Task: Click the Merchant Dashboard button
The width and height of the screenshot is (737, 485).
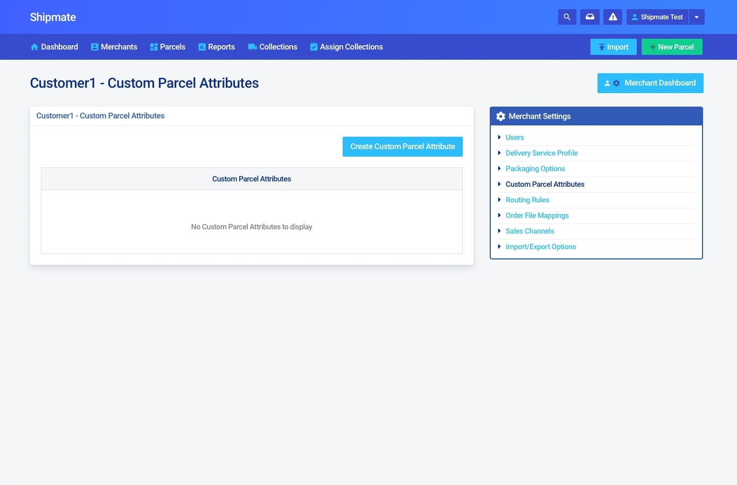Action: (x=650, y=83)
